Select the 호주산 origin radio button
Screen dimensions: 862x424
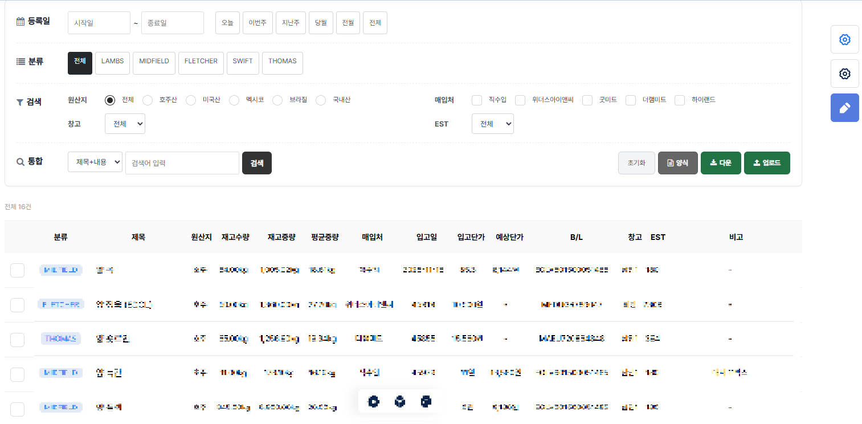coord(148,100)
